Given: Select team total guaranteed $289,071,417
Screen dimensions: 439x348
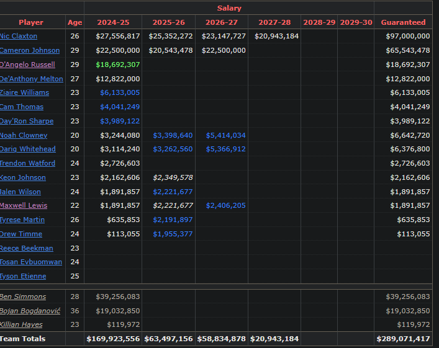Looking at the screenshot, I should click(x=403, y=339).
